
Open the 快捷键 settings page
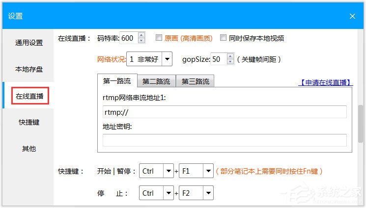[x=28, y=122]
